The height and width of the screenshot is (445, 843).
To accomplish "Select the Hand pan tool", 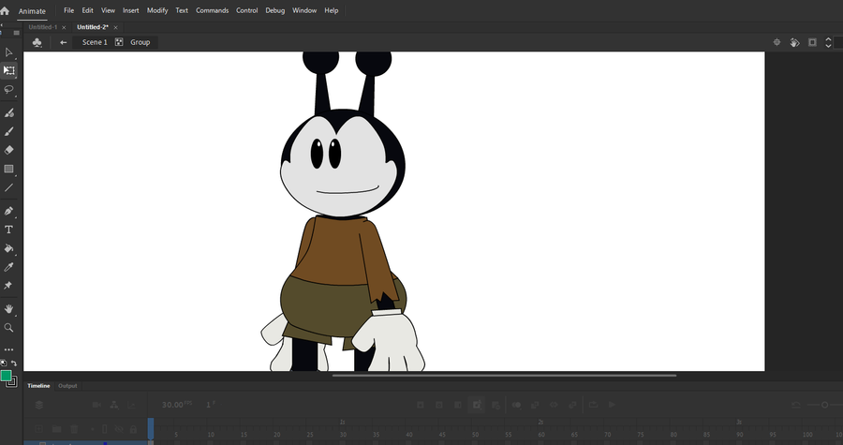I will [x=8, y=308].
